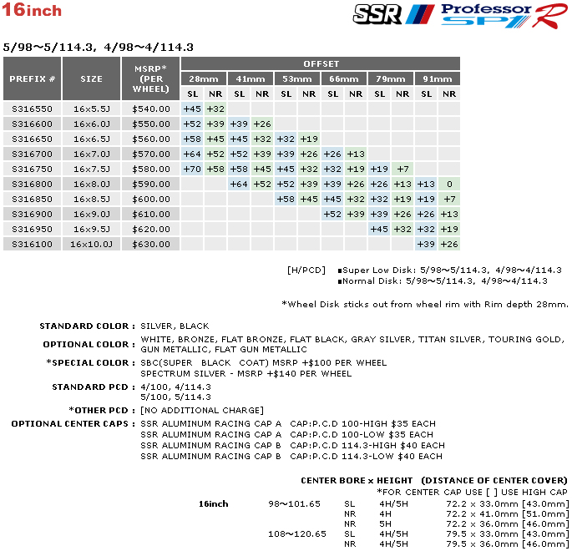Select the wheel disk sticks out note
Screen dimensions: 572x551
click(425, 304)
